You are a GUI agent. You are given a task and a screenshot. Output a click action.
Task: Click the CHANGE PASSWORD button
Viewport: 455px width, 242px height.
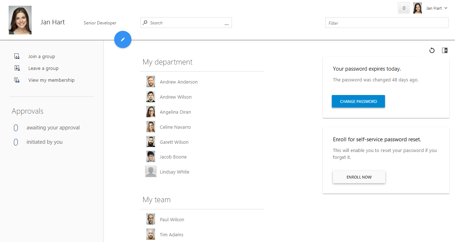pyautogui.click(x=358, y=101)
